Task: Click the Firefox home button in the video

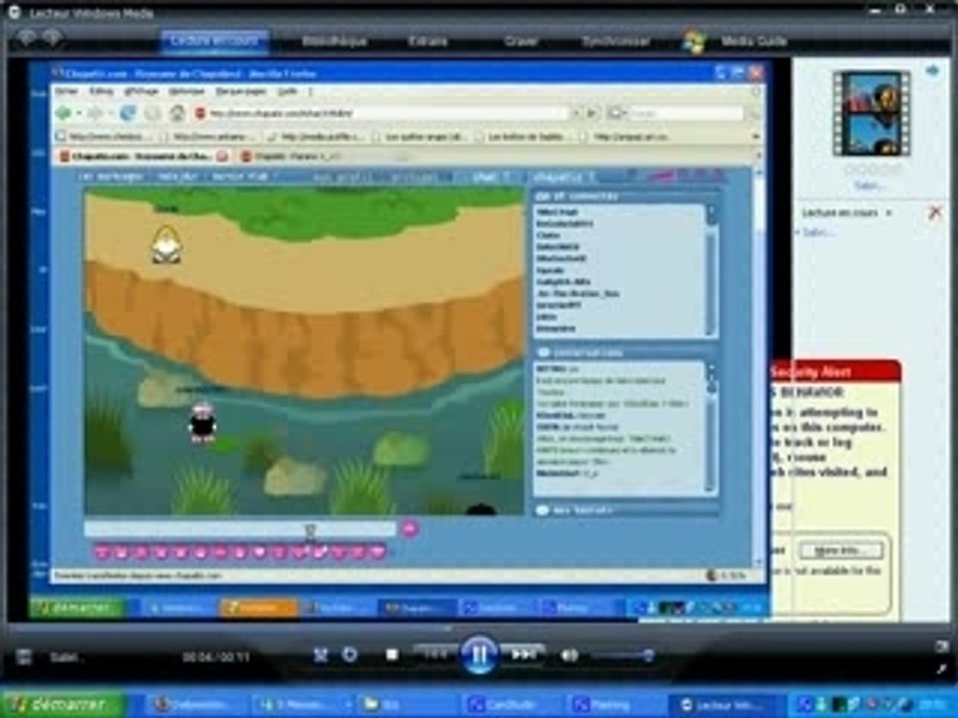Action: pyautogui.click(x=178, y=113)
